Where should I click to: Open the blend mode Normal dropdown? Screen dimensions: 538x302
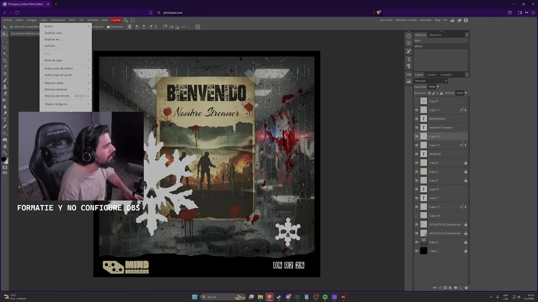[x=431, y=81]
